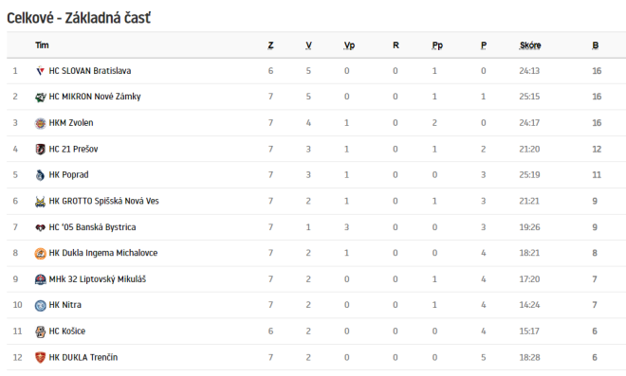Click the HC MIKRON Nové Zámky logo
The image size is (626, 376).
click(x=40, y=97)
